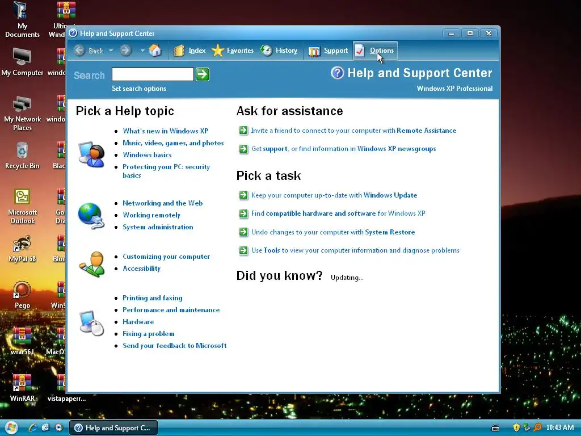
Task: Open Protecting your PC: security basics
Action: tap(166, 171)
